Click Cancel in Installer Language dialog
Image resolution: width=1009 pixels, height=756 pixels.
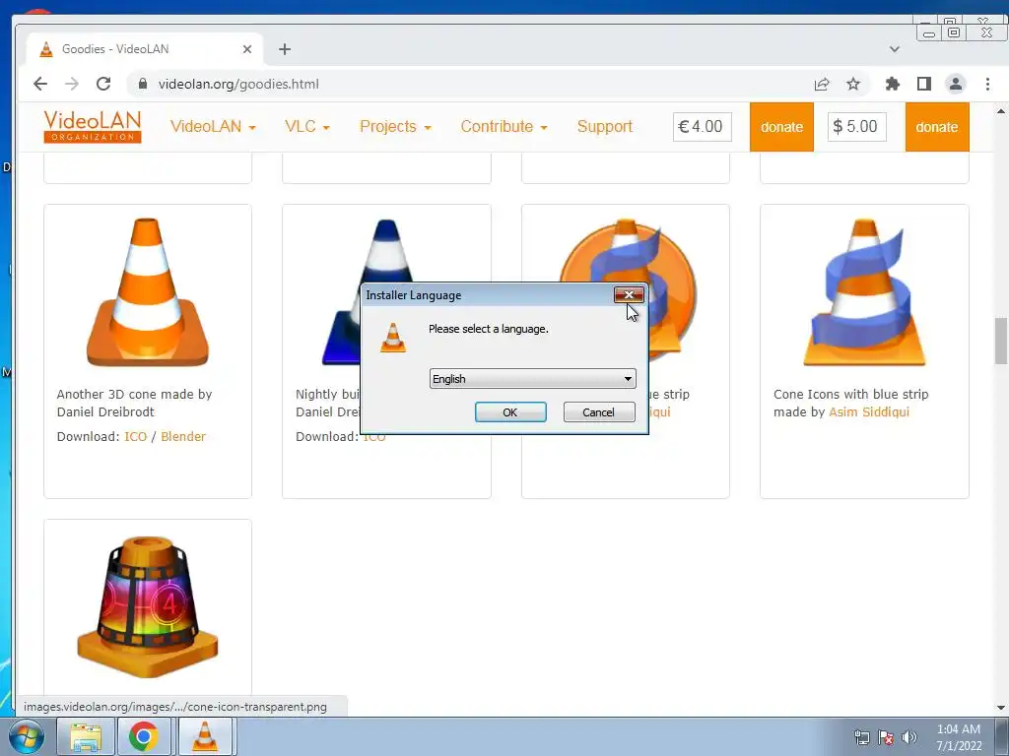(598, 412)
